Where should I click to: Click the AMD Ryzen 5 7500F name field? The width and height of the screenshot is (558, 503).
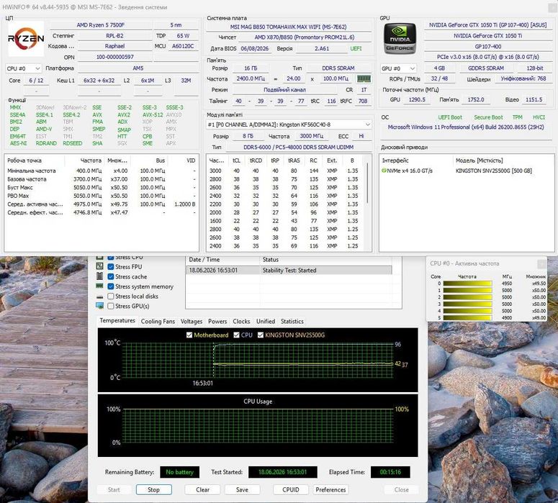pos(101,25)
